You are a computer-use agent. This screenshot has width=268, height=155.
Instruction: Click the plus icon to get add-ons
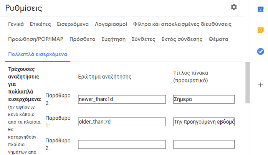pyautogui.click(x=260, y=85)
